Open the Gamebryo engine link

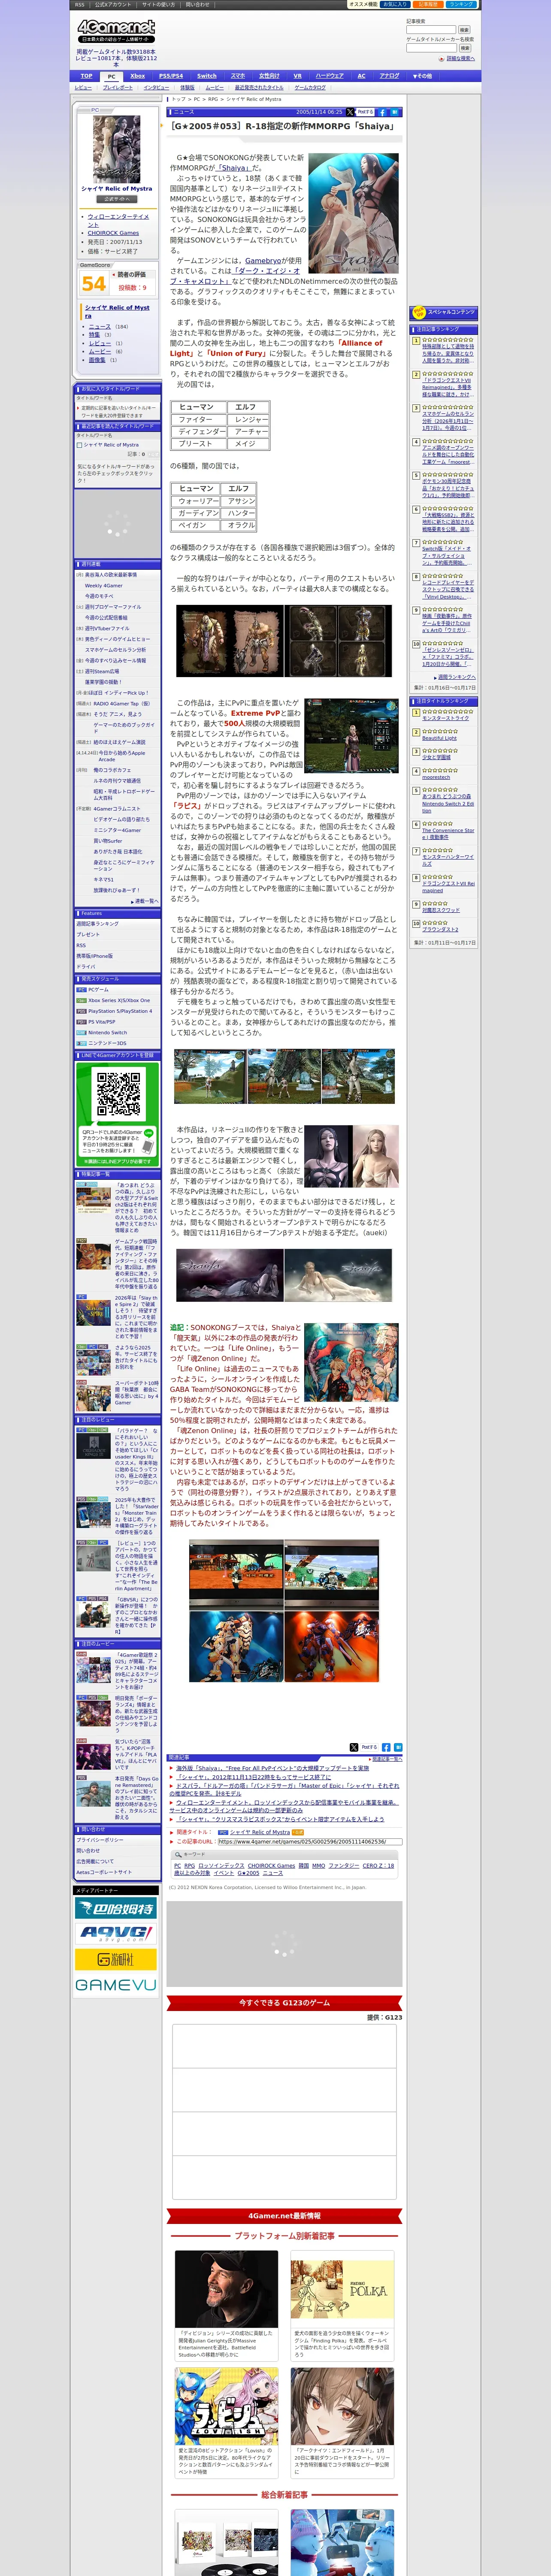click(x=264, y=260)
